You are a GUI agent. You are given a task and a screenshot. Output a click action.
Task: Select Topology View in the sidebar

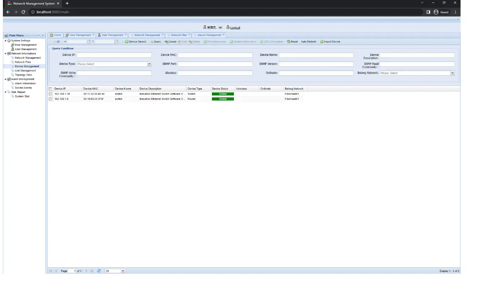click(x=24, y=75)
